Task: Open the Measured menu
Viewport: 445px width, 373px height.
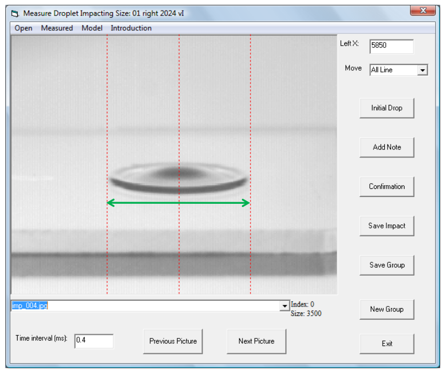Action: (x=57, y=28)
